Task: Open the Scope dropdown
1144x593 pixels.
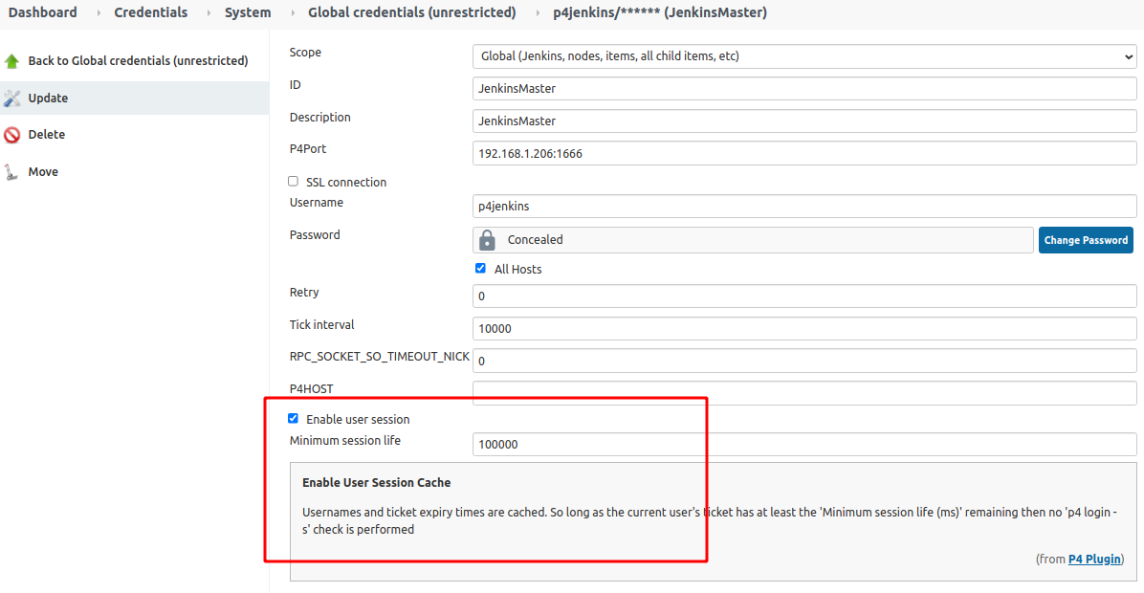Action: [803, 56]
